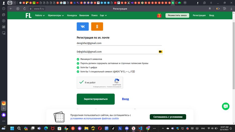235x132 pixels.
Task: Click the password manager key icon
Action: coord(160,52)
